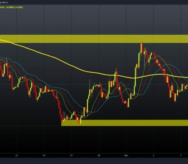Click the Mar month label on time axis
The width and height of the screenshot is (188, 164).
(x=126, y=155)
